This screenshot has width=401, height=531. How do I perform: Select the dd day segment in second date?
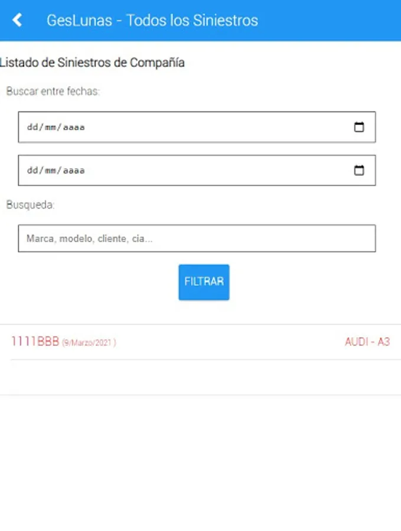[x=32, y=170]
